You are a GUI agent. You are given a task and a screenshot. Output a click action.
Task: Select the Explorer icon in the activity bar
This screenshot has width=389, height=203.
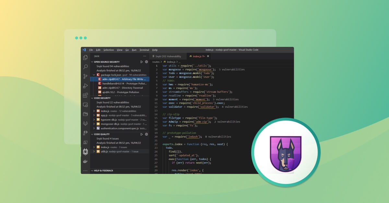click(x=85, y=58)
